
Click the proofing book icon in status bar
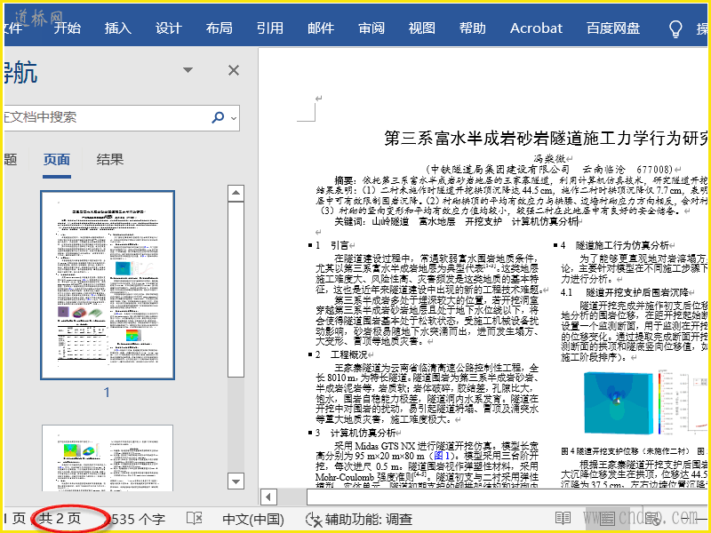(x=195, y=519)
